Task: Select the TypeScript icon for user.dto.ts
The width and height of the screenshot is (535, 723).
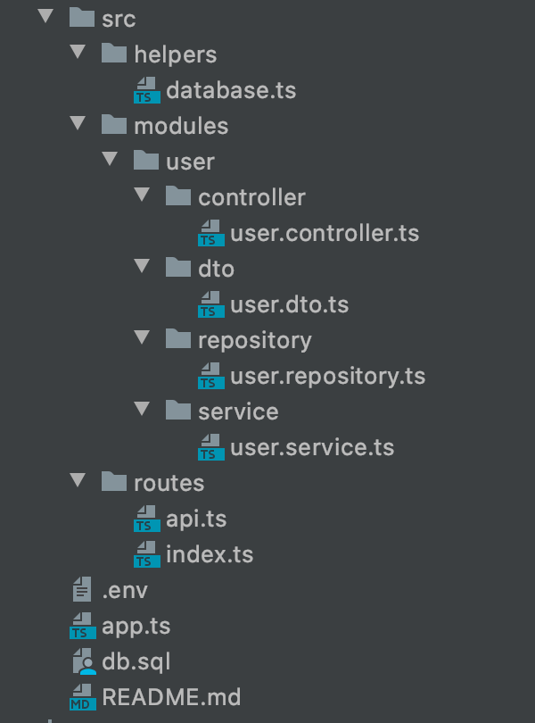Action: click(211, 303)
